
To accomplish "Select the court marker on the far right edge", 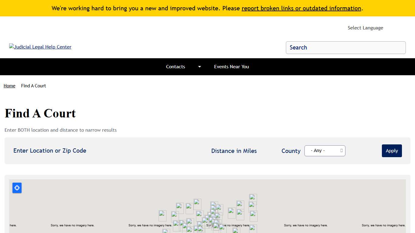I will pyautogui.click(x=253, y=216).
